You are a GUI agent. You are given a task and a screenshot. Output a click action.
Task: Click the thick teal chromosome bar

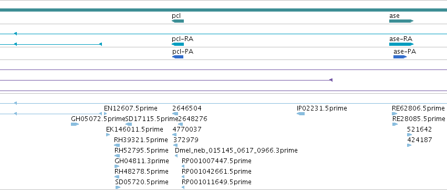point(224,10)
